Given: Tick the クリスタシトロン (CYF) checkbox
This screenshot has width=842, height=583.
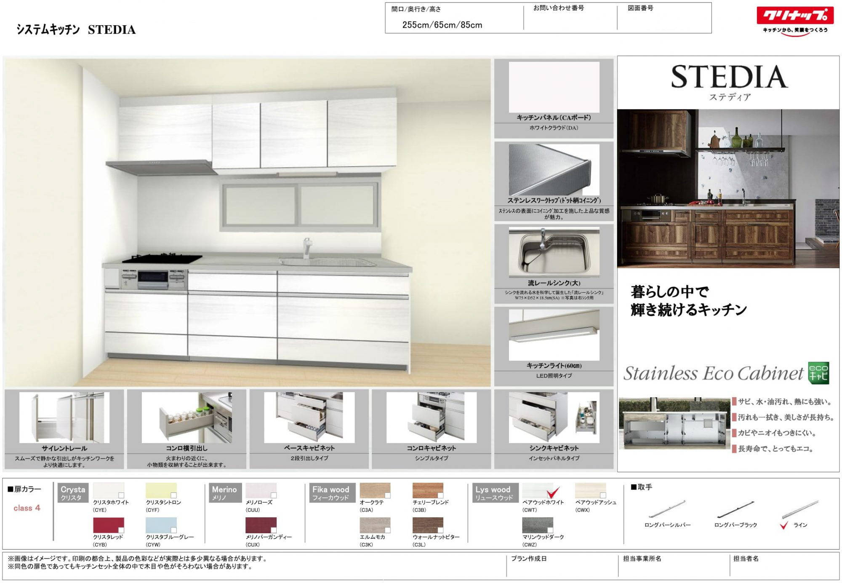Looking at the screenshot, I should (x=173, y=495).
